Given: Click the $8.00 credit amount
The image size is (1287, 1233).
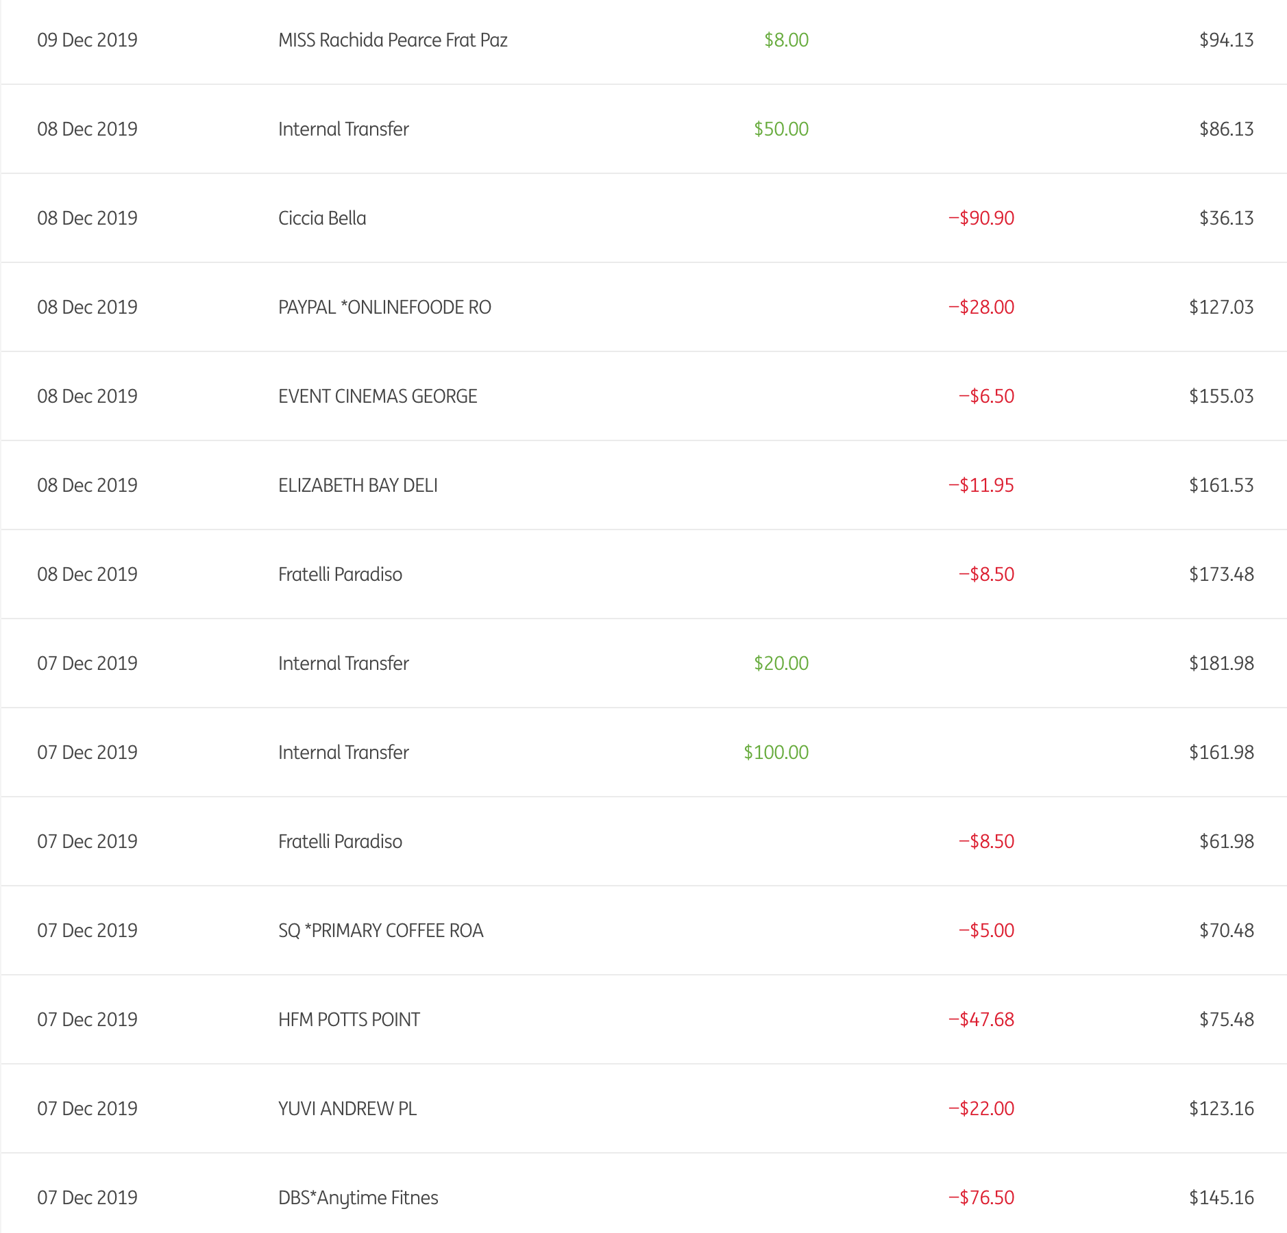Looking at the screenshot, I should point(786,40).
